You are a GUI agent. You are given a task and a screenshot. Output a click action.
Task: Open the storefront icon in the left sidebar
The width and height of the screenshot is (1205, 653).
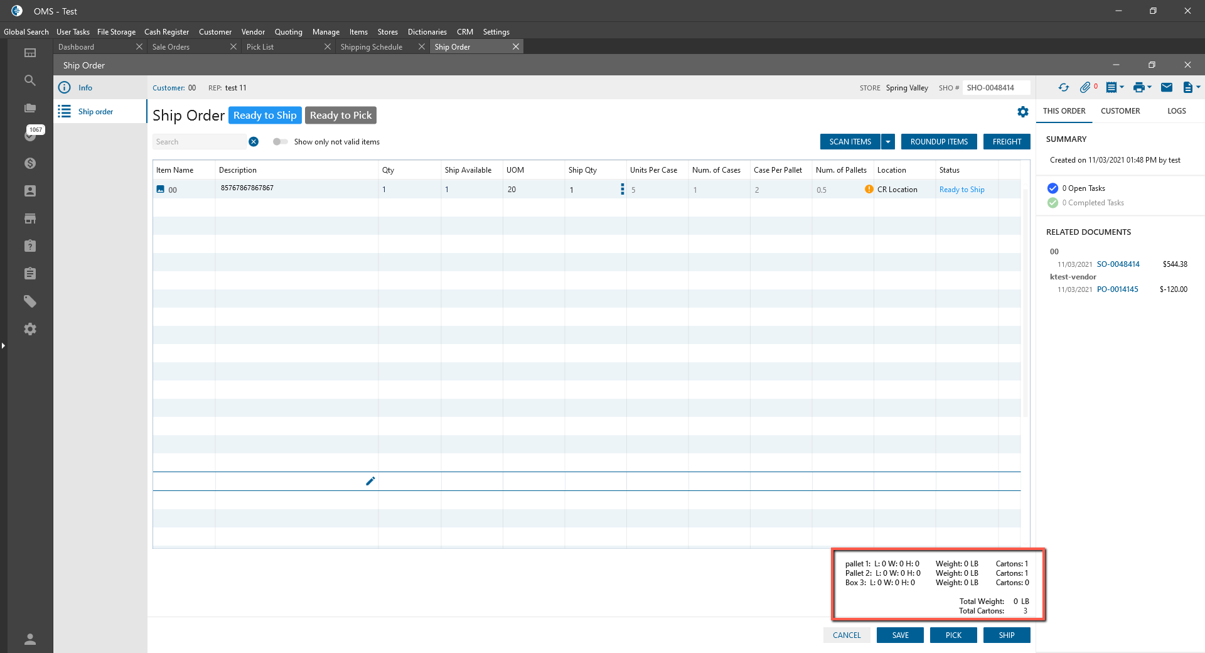(x=29, y=219)
